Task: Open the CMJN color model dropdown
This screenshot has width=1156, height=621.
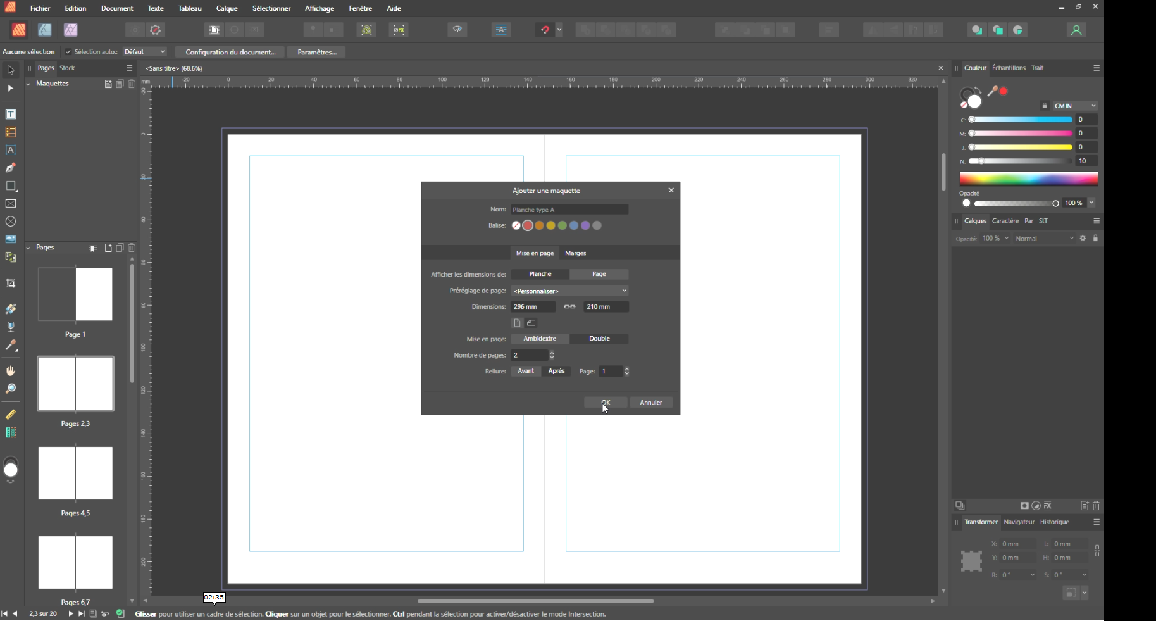Action: [1075, 106]
